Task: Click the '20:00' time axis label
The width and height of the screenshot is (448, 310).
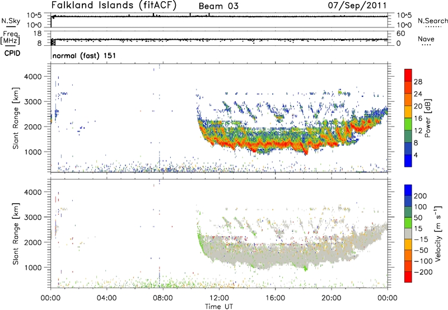Action: coord(332,298)
